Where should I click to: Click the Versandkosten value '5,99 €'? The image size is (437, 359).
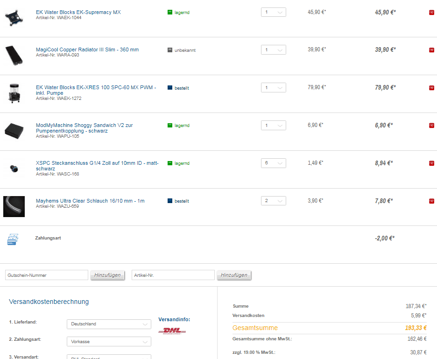point(419,315)
